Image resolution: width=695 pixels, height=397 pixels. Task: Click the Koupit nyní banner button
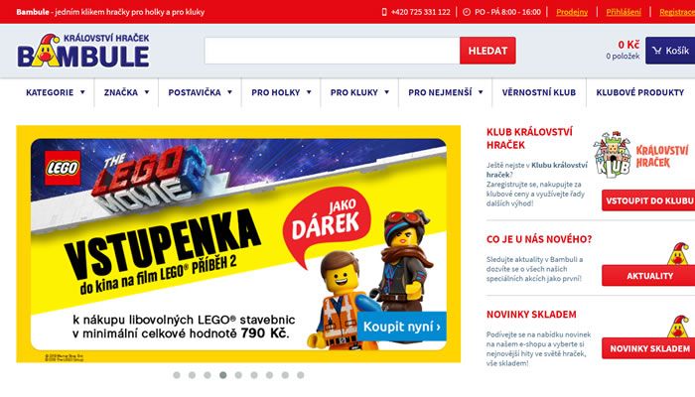click(x=401, y=327)
